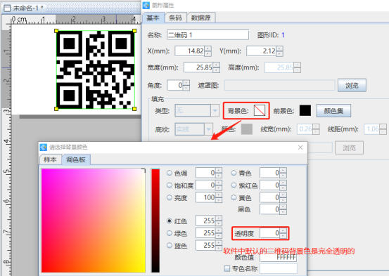Click the color dialog title icon

pos(44,147)
